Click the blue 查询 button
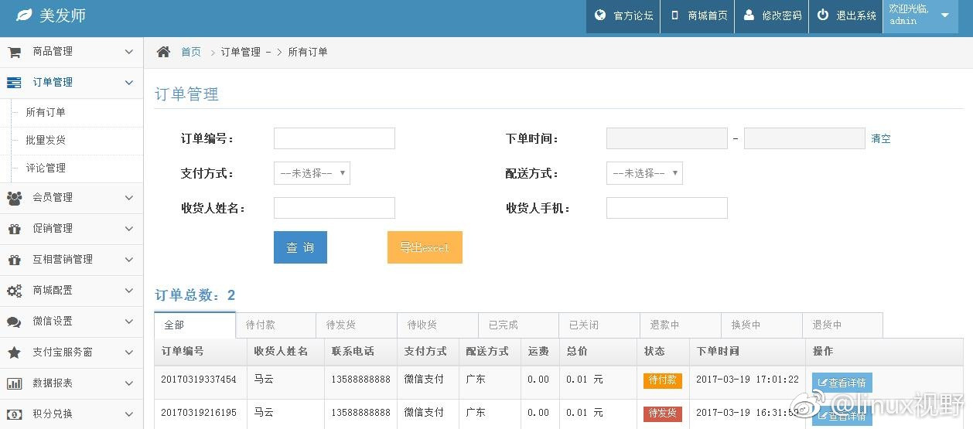 (300, 247)
